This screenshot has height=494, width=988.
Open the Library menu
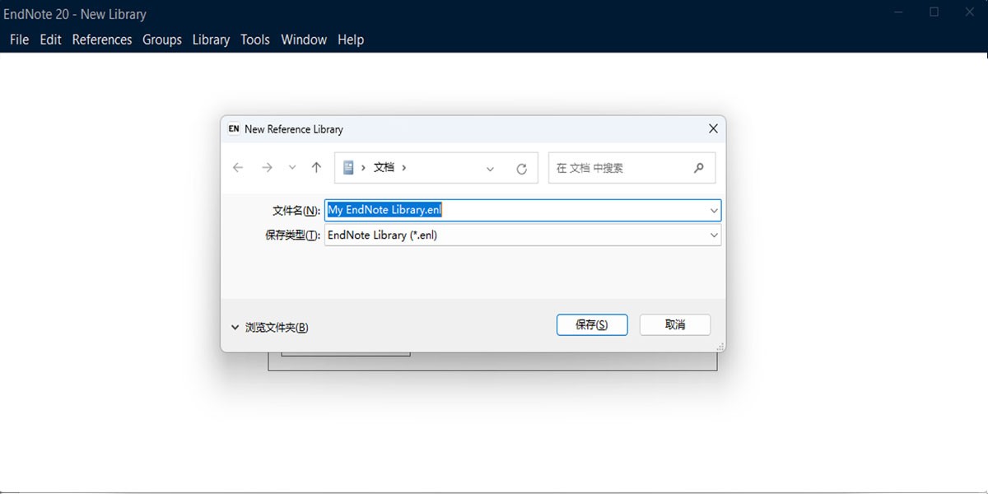click(x=211, y=40)
